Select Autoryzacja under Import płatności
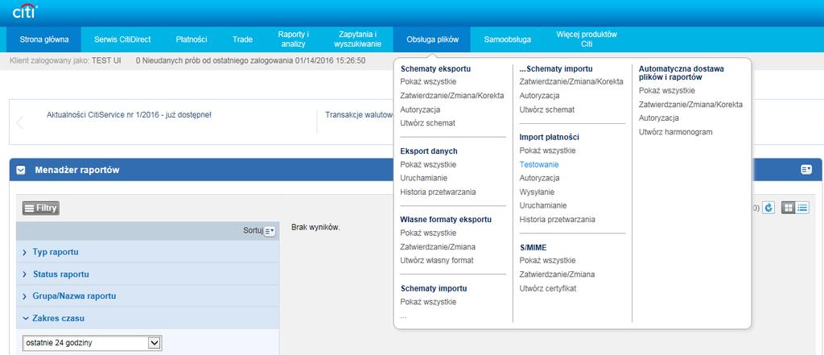The height and width of the screenshot is (355, 824). [539, 178]
